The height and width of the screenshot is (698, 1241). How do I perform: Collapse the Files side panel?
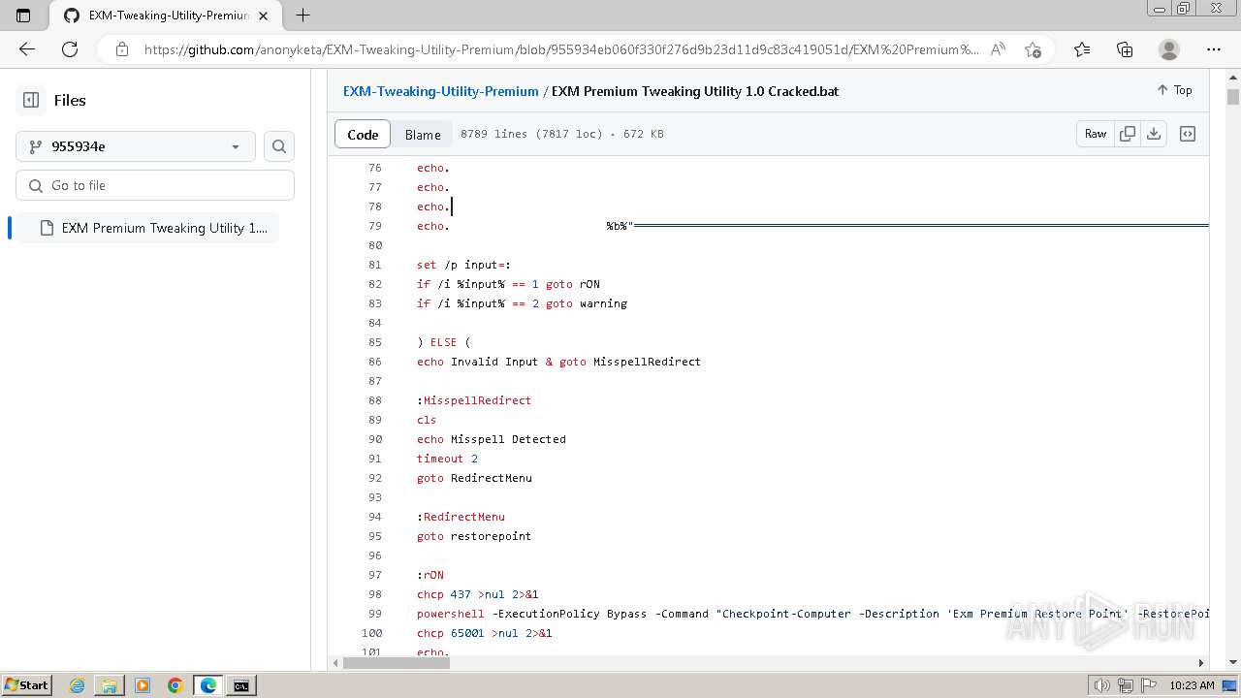tap(31, 100)
